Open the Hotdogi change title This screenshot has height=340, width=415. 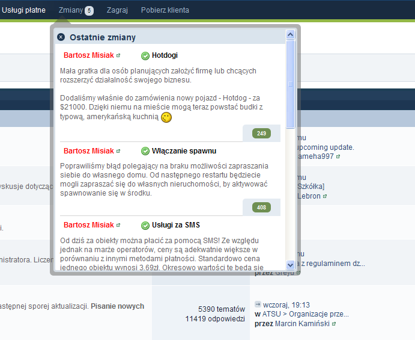coord(165,55)
